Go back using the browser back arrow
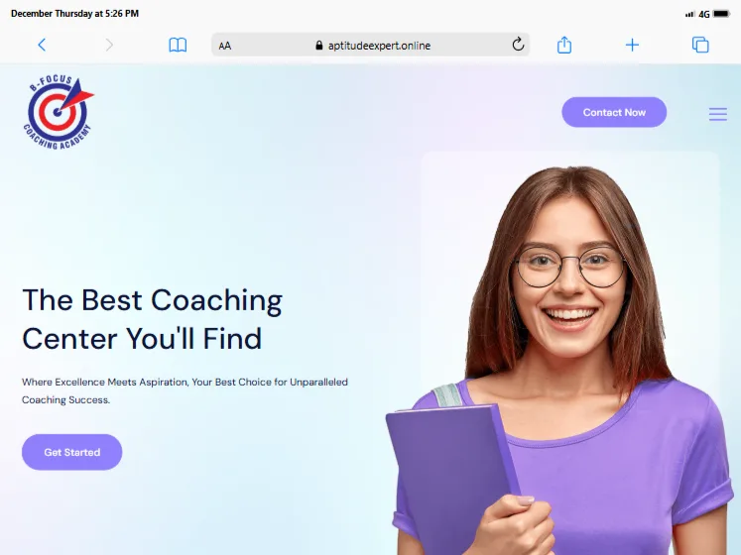 [x=42, y=45]
